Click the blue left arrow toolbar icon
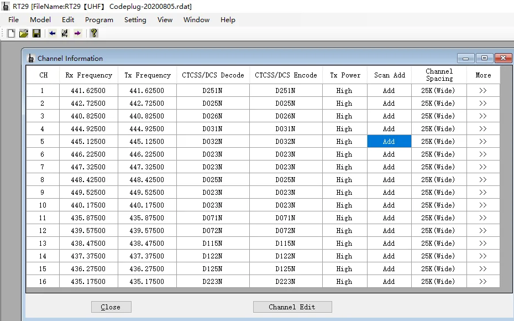 (52, 33)
